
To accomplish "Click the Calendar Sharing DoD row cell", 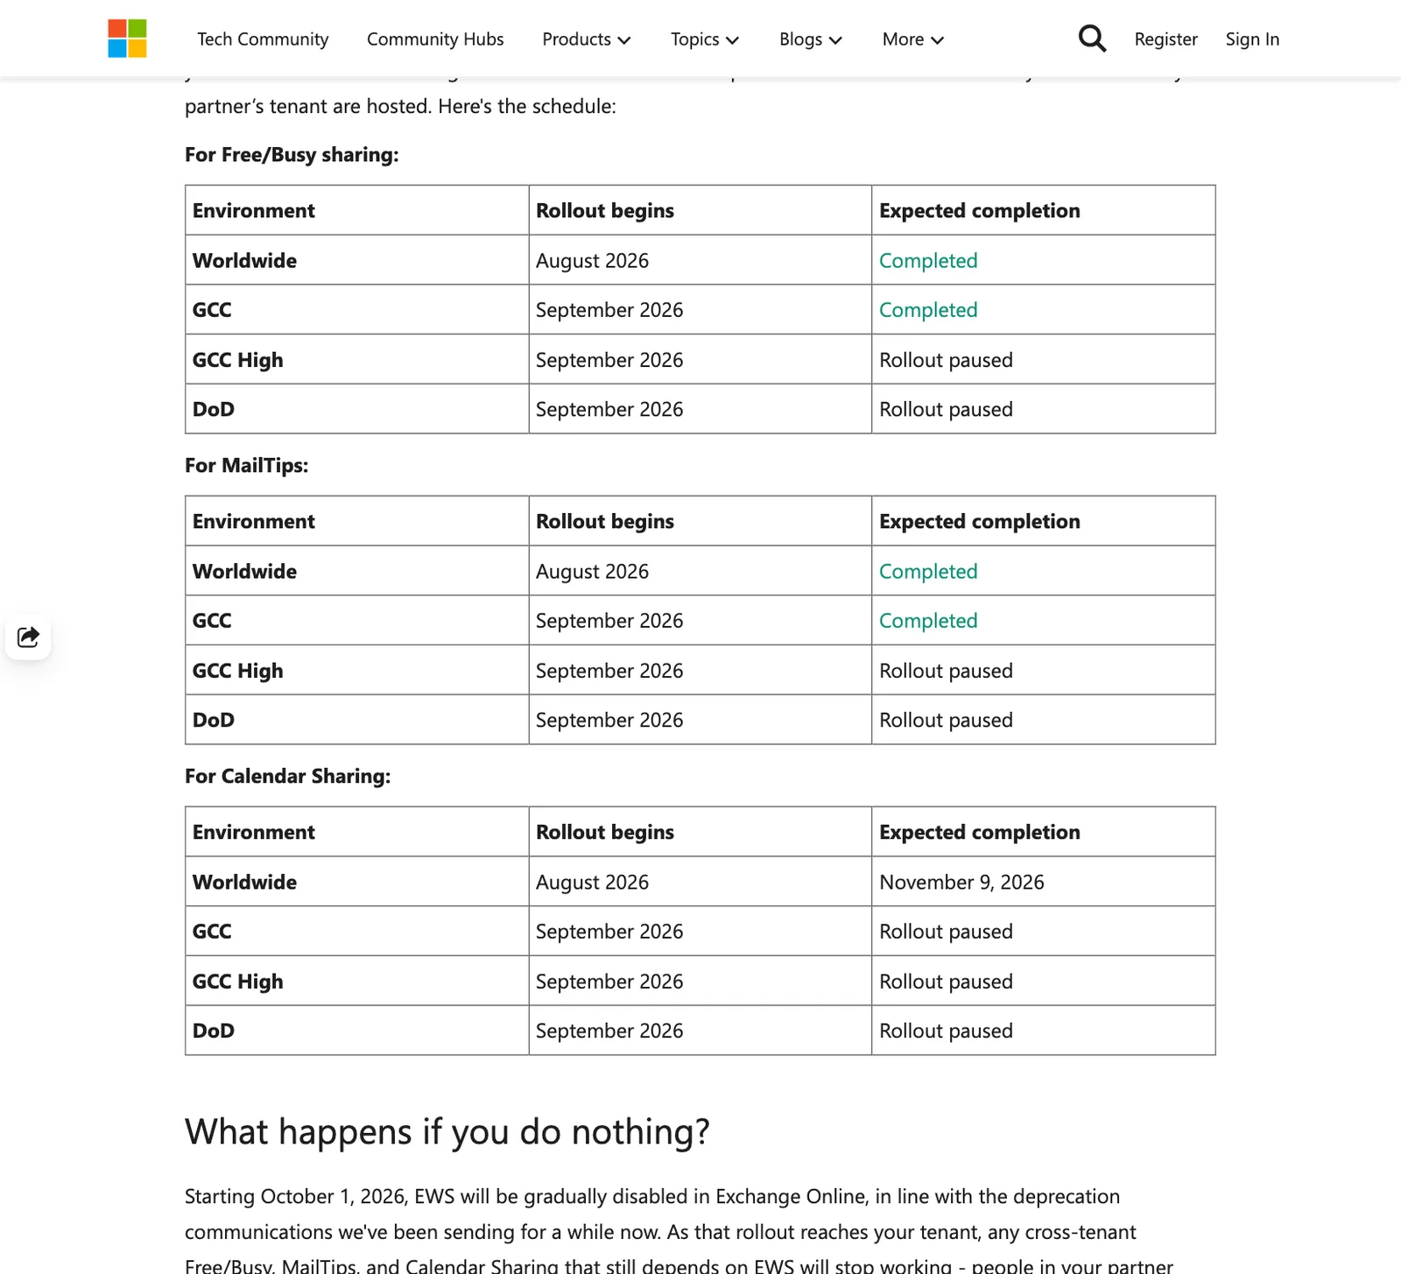I will [x=356, y=1031].
